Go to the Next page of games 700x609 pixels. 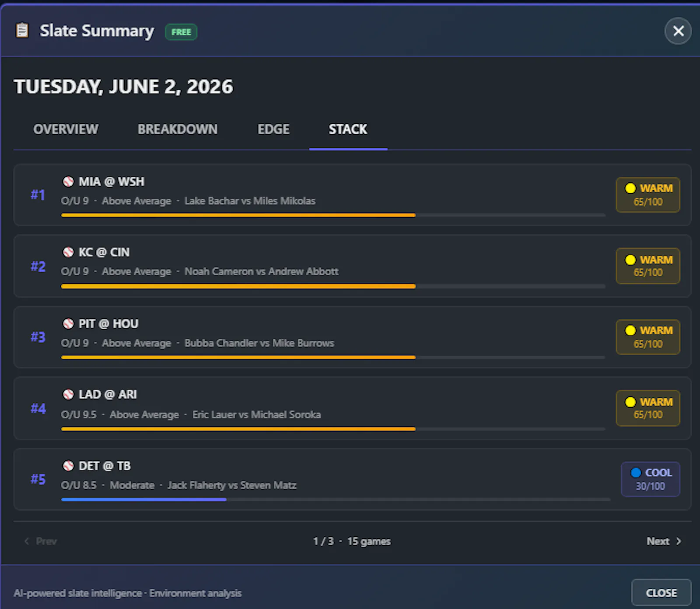click(664, 541)
